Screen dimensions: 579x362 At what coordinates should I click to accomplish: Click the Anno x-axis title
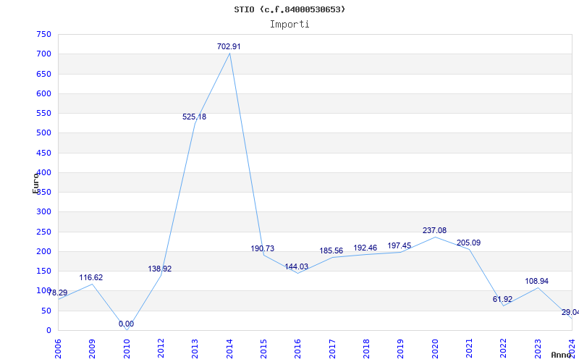tap(562, 355)
